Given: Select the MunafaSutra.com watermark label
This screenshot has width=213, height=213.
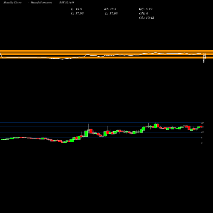Looking at the screenshot, I should 41,3.
